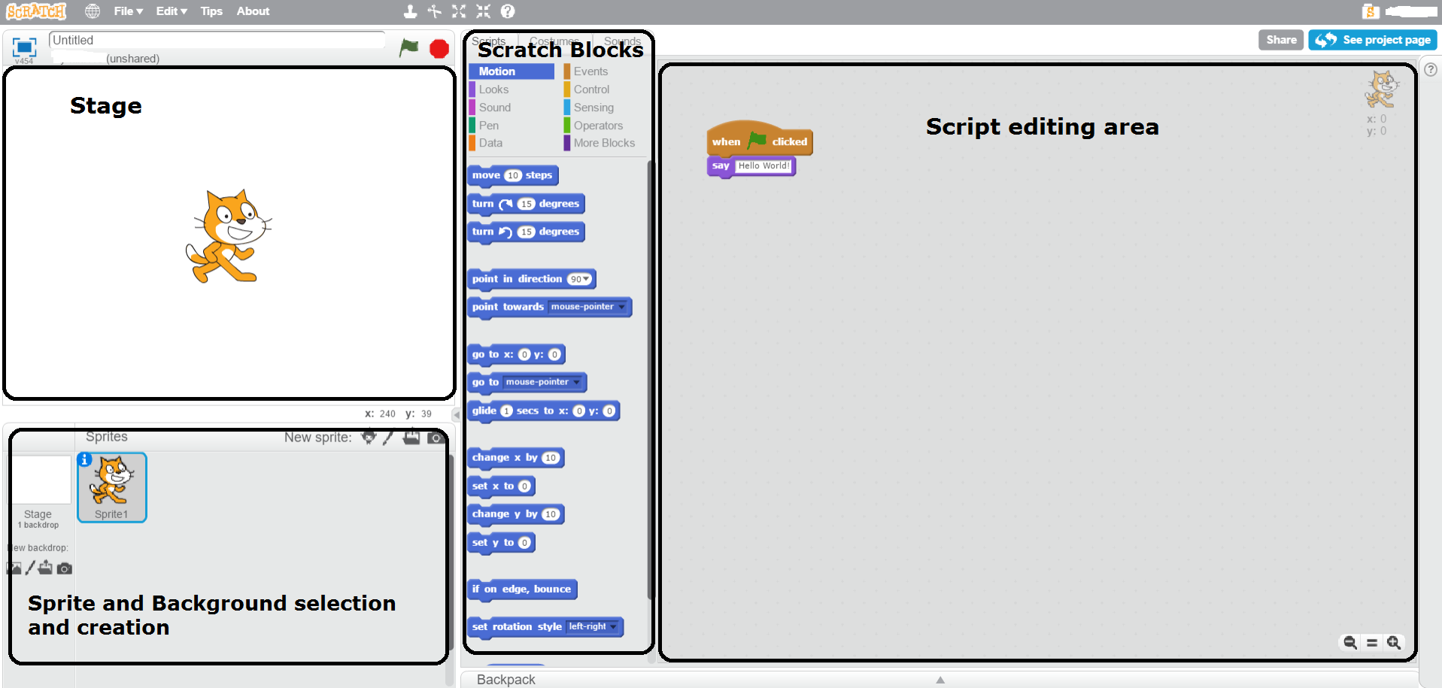Select the Block help question-mark tool

508,11
